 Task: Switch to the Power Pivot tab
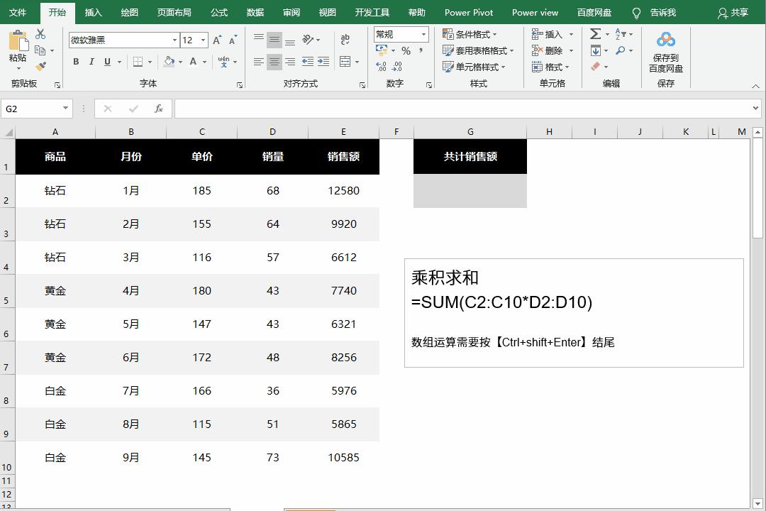point(469,12)
